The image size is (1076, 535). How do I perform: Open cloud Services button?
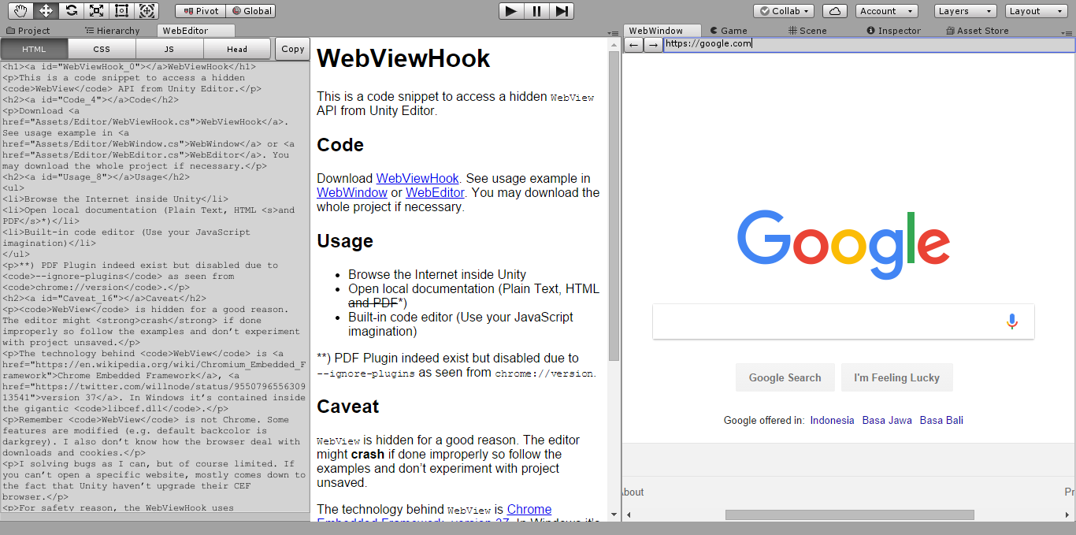(x=835, y=11)
